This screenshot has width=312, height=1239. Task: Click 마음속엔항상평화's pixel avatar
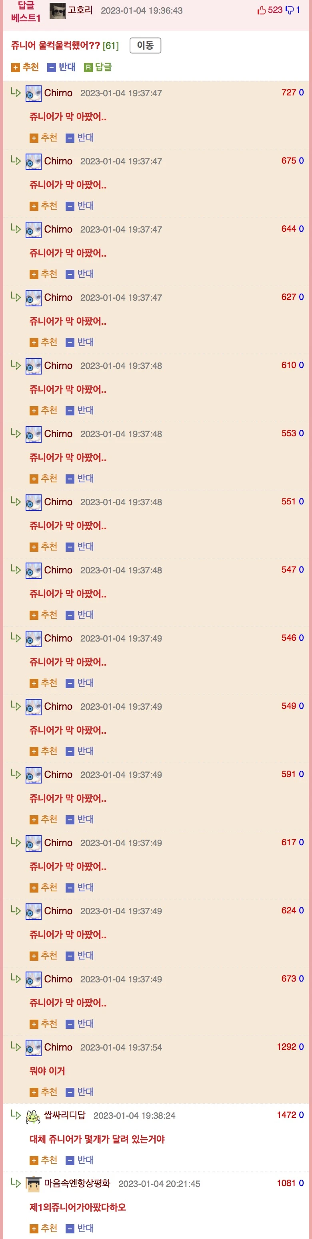coord(33,1184)
